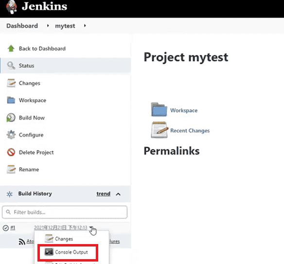Toggle the build #1 dropdown arrow
The height and width of the screenshot is (264, 284).
(x=91, y=228)
